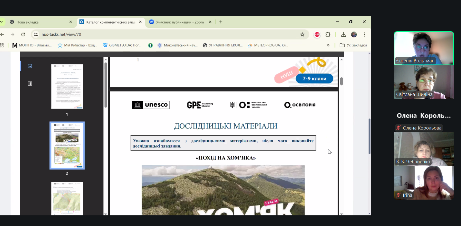Open Chrome's three-dot menu
The height and width of the screenshot is (226, 461).
point(364,35)
